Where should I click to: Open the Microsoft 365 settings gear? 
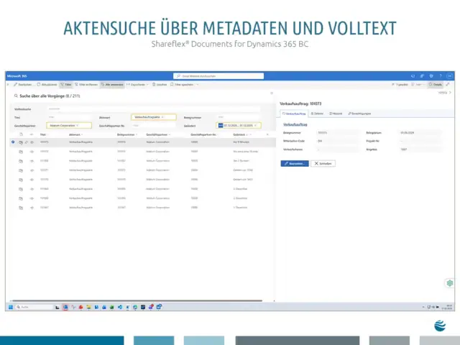pyautogui.click(x=431, y=76)
